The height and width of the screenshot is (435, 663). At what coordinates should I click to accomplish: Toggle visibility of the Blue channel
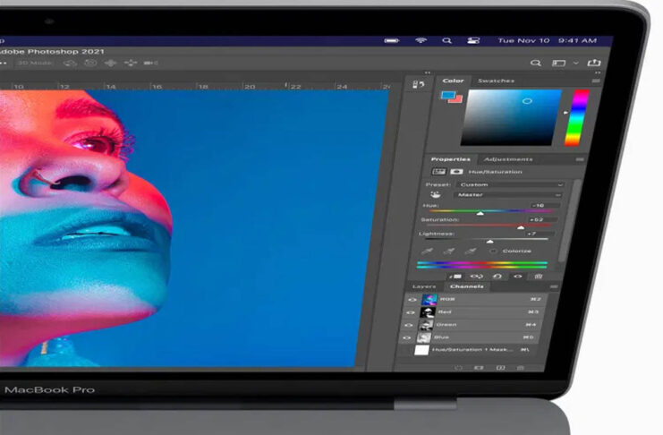(x=407, y=337)
